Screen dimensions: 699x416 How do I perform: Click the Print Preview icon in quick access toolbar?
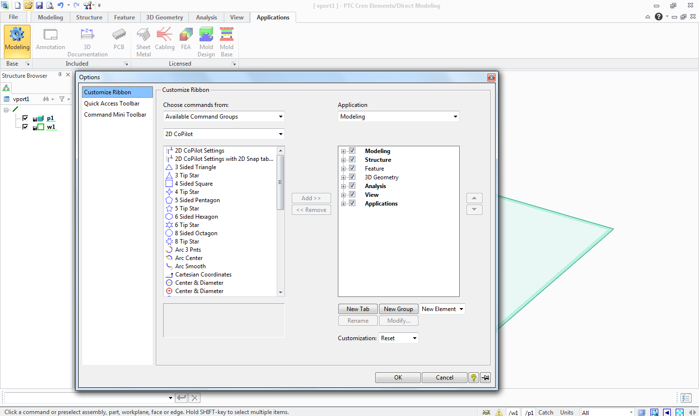[x=50, y=5]
